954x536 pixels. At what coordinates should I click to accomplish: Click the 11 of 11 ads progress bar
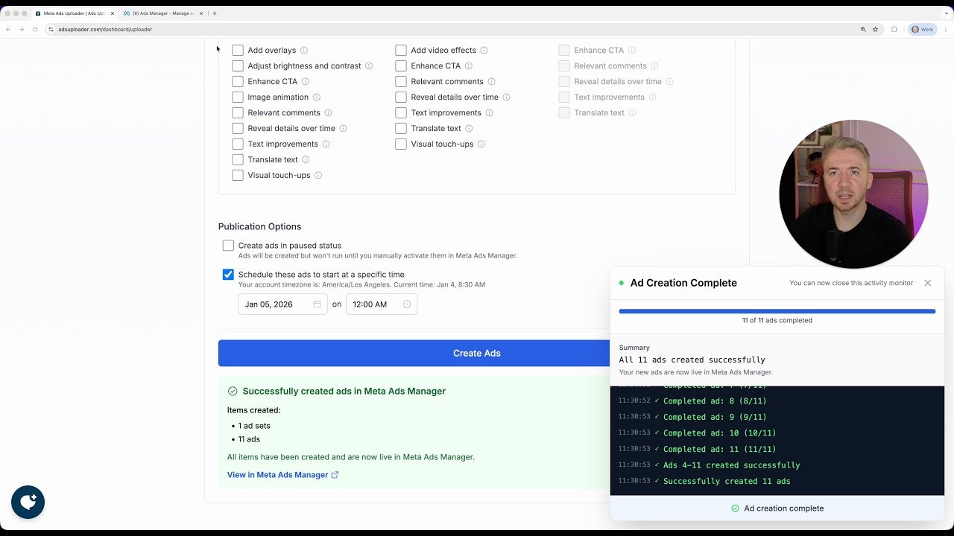click(777, 311)
